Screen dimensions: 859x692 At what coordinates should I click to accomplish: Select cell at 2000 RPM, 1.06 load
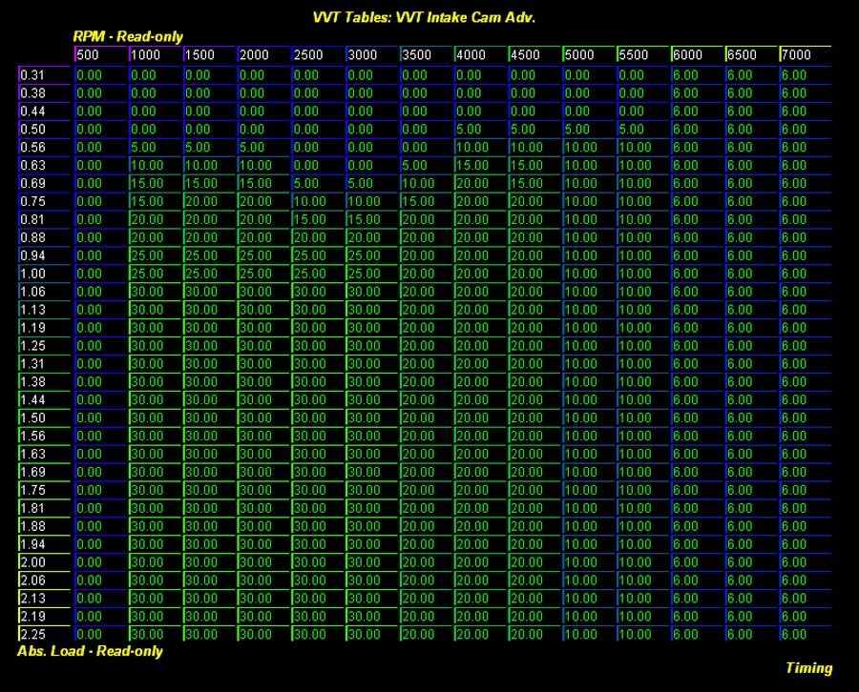tap(263, 293)
